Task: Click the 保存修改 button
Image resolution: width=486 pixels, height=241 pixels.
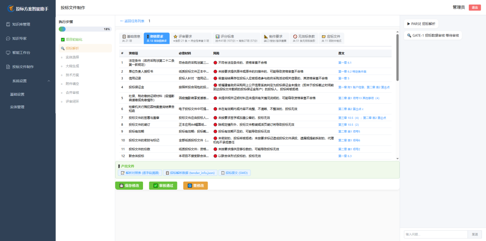Action: [x=129, y=186]
